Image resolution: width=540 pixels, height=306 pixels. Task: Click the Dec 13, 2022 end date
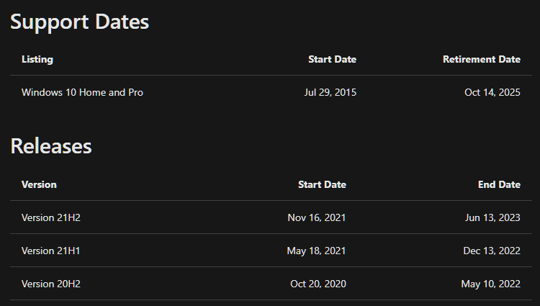[x=492, y=251]
